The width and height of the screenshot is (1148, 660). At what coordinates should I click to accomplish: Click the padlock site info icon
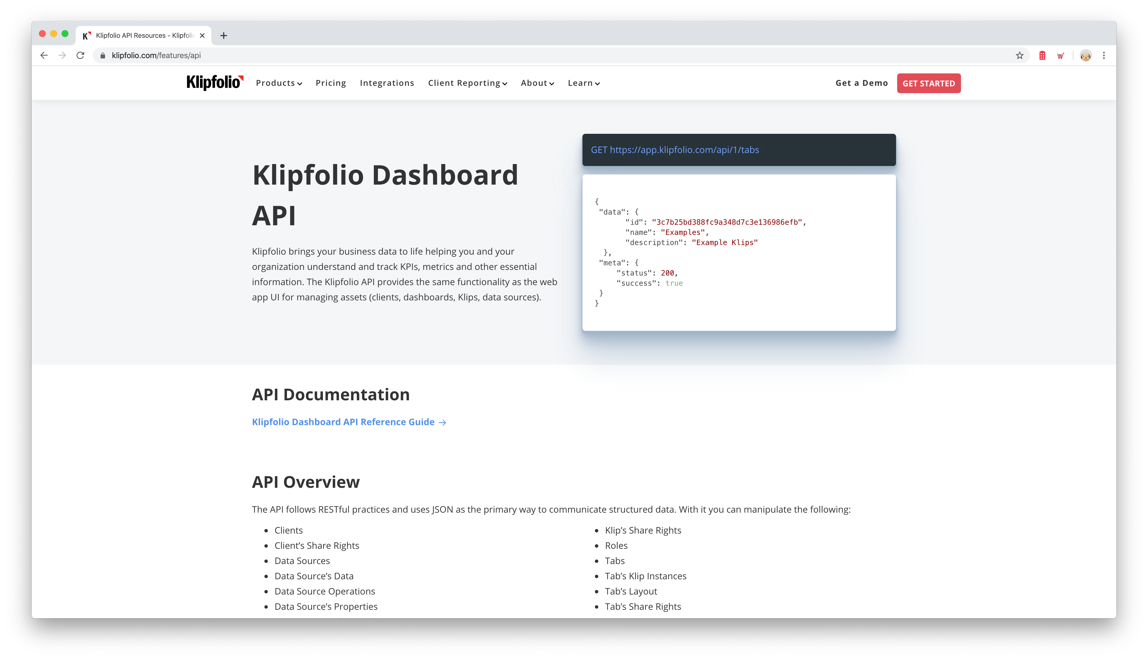[x=103, y=55]
